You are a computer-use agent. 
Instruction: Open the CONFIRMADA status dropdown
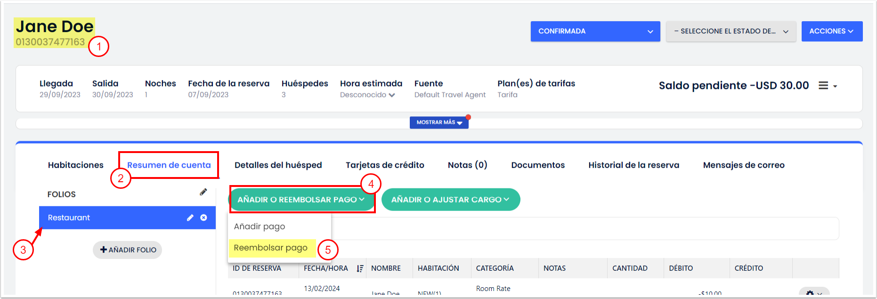tap(595, 32)
